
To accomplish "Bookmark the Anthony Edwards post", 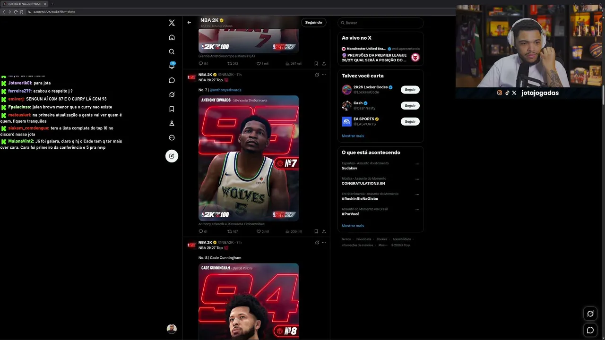I will tap(316, 231).
